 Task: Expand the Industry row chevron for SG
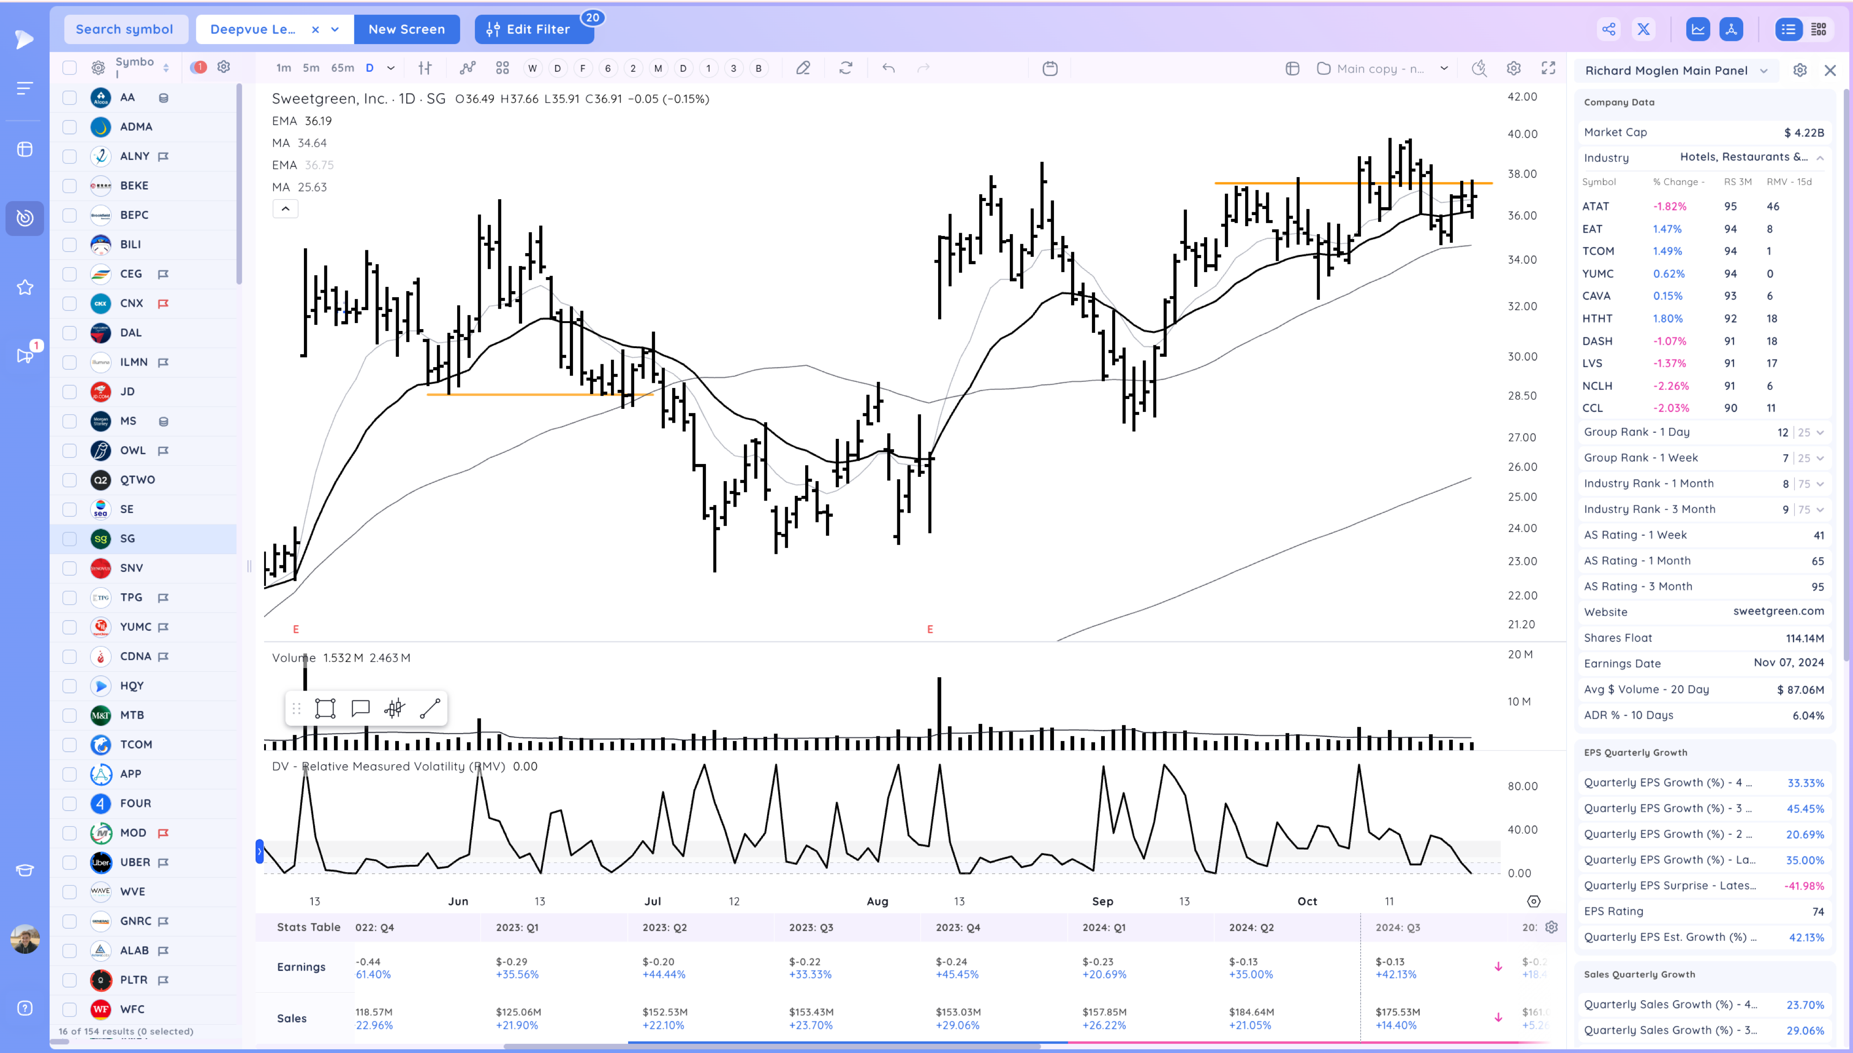pos(1820,157)
